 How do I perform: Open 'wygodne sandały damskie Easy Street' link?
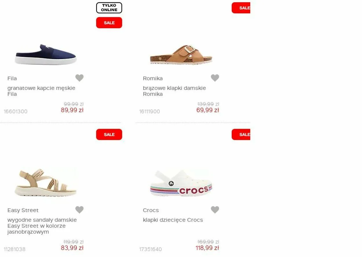[x=42, y=226]
